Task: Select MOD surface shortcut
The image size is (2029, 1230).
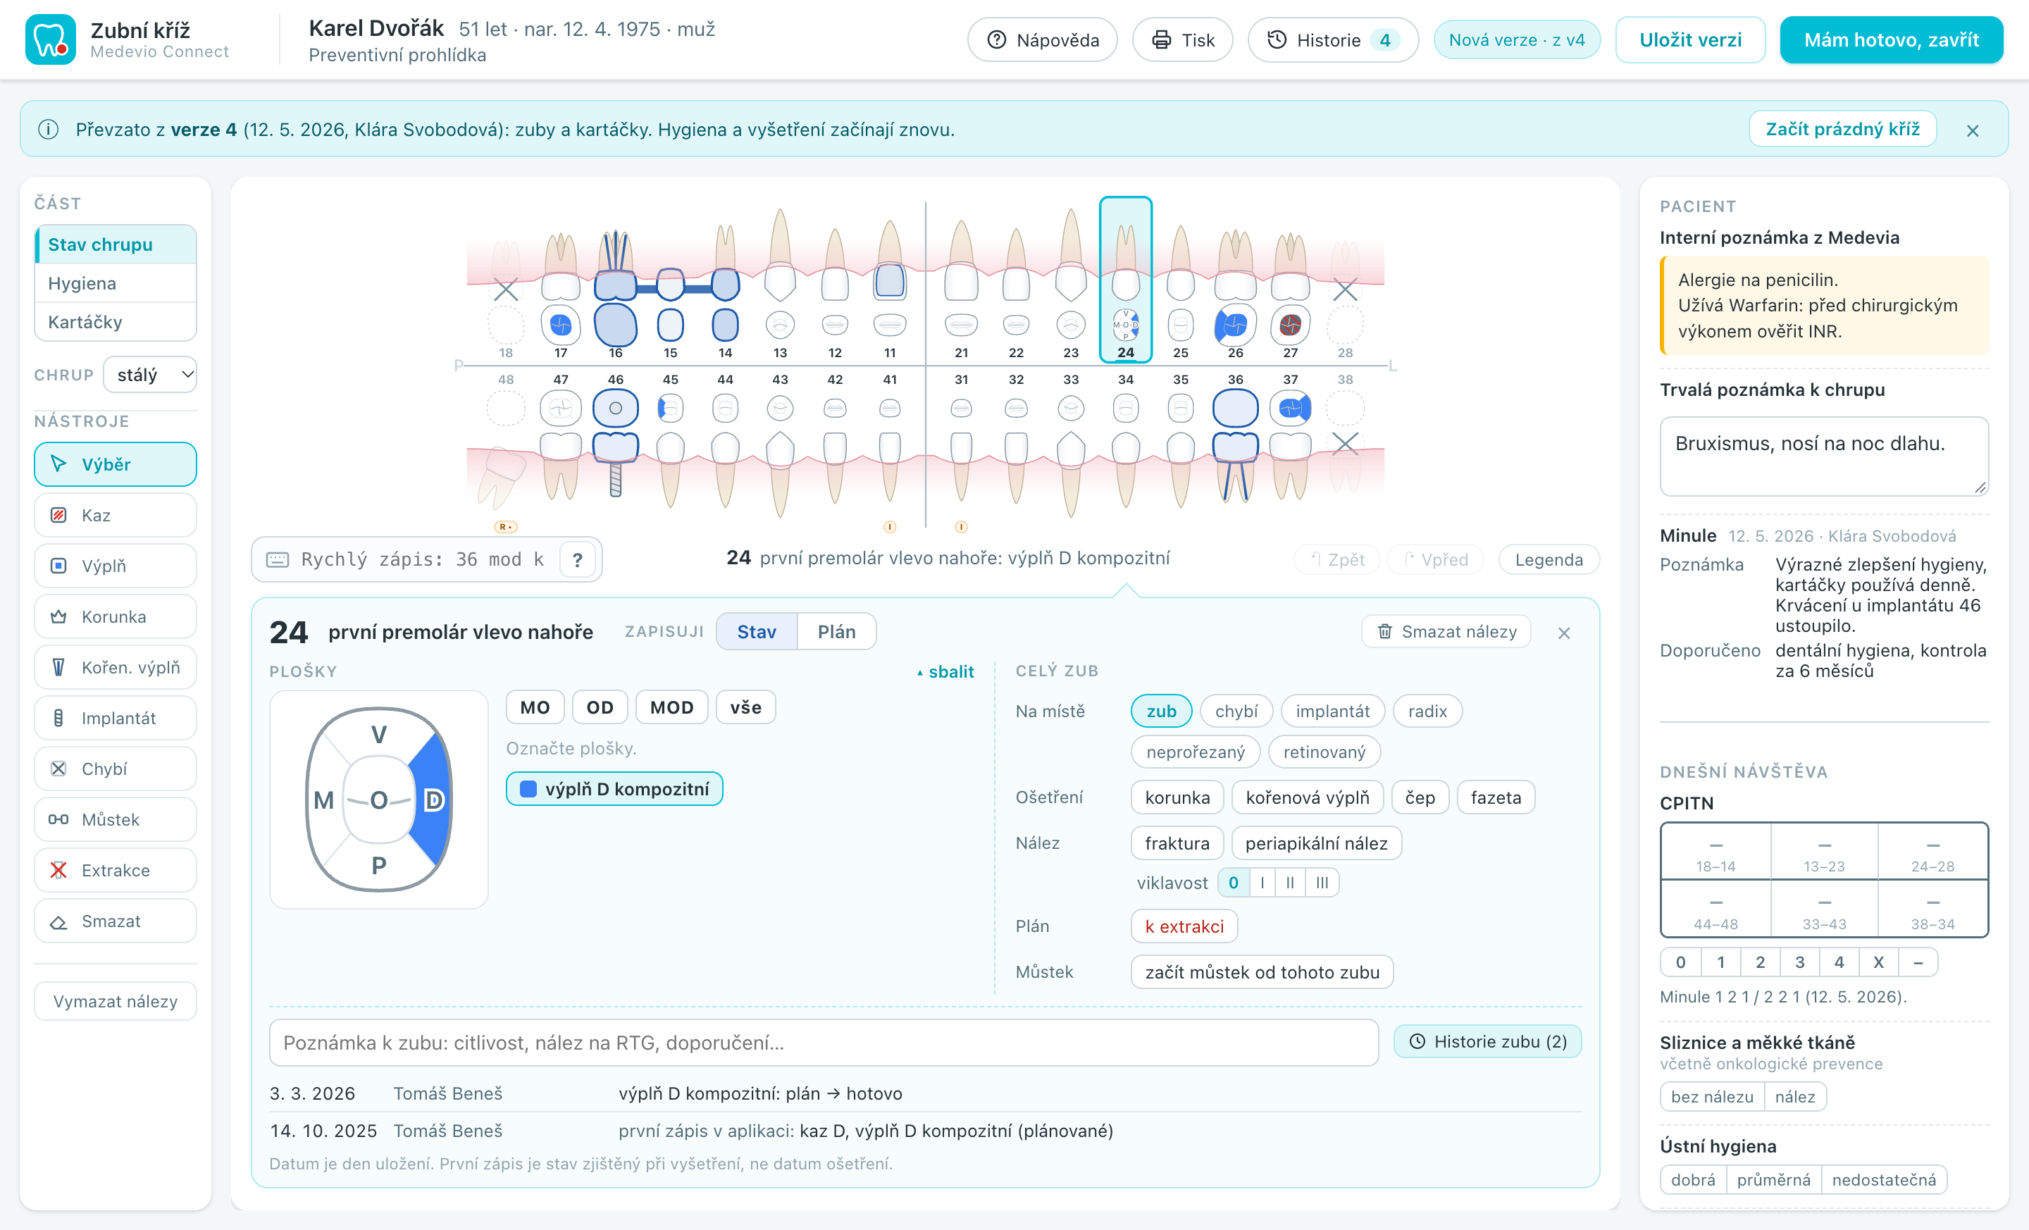Action: click(671, 707)
